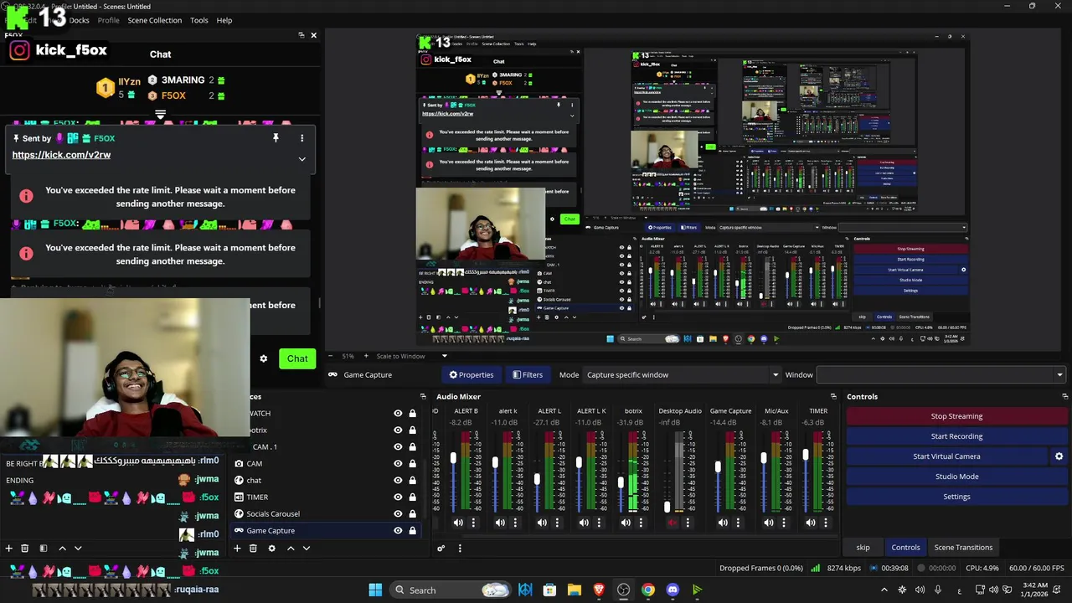Open Google Chrome from the taskbar

pos(648,590)
